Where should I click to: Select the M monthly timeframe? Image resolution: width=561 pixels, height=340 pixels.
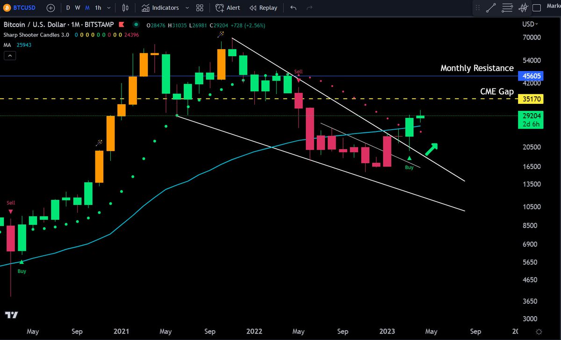pyautogui.click(x=87, y=8)
